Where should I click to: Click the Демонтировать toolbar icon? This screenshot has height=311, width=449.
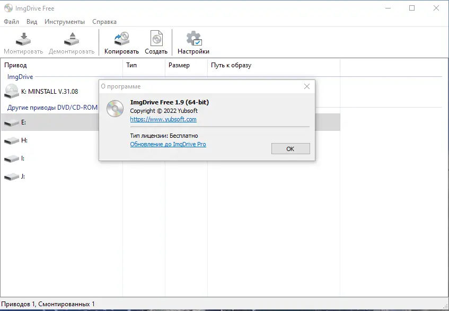[72, 39]
